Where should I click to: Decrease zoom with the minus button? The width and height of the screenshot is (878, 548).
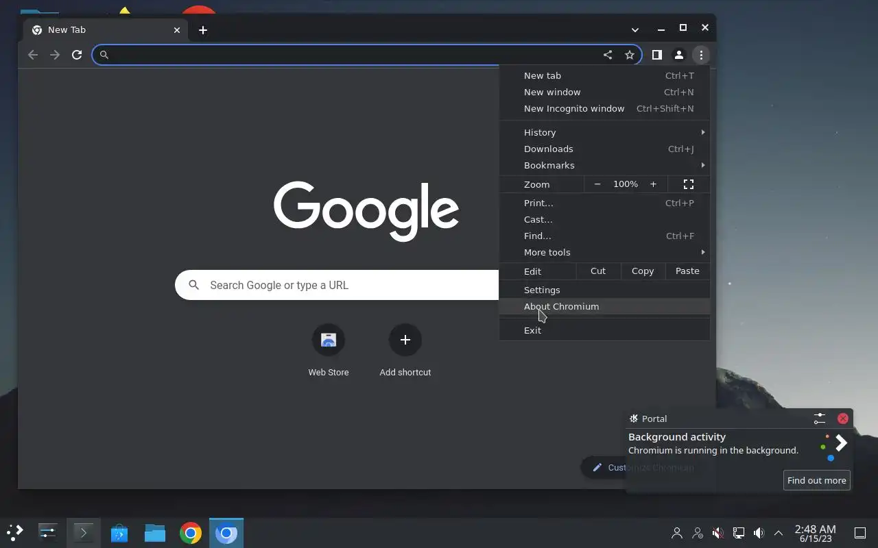point(597,184)
